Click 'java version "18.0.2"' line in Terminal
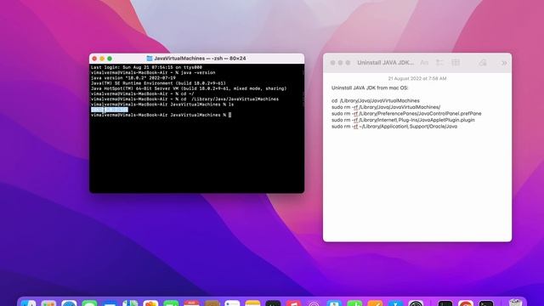Image resolution: width=544 pixels, height=306 pixels. point(133,78)
